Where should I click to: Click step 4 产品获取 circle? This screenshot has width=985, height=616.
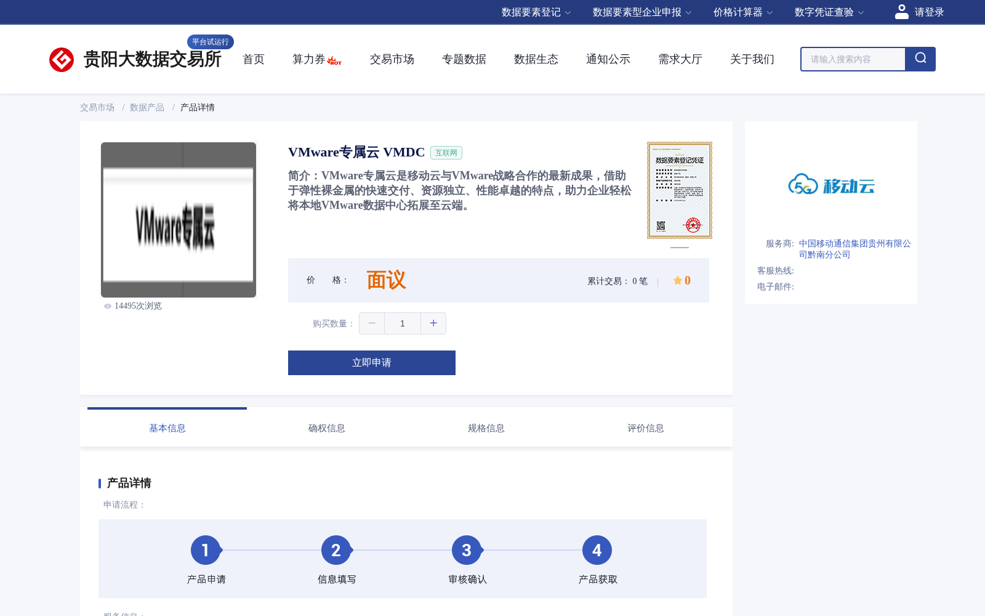[597, 550]
